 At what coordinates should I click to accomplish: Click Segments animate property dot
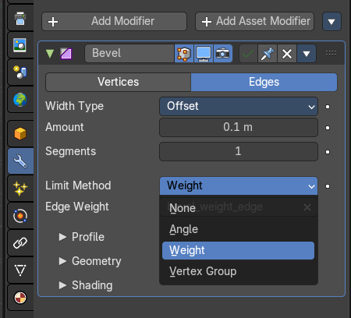tap(328, 152)
